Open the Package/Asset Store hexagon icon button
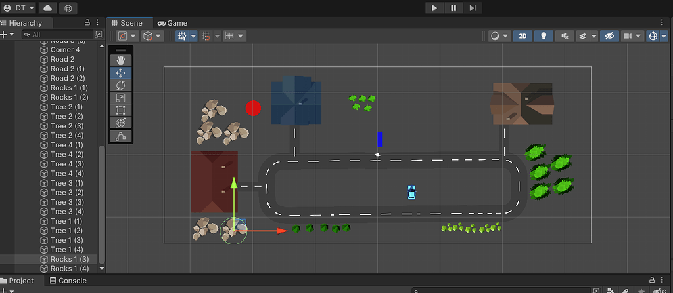Screen dimensions: 673x293 point(68,8)
